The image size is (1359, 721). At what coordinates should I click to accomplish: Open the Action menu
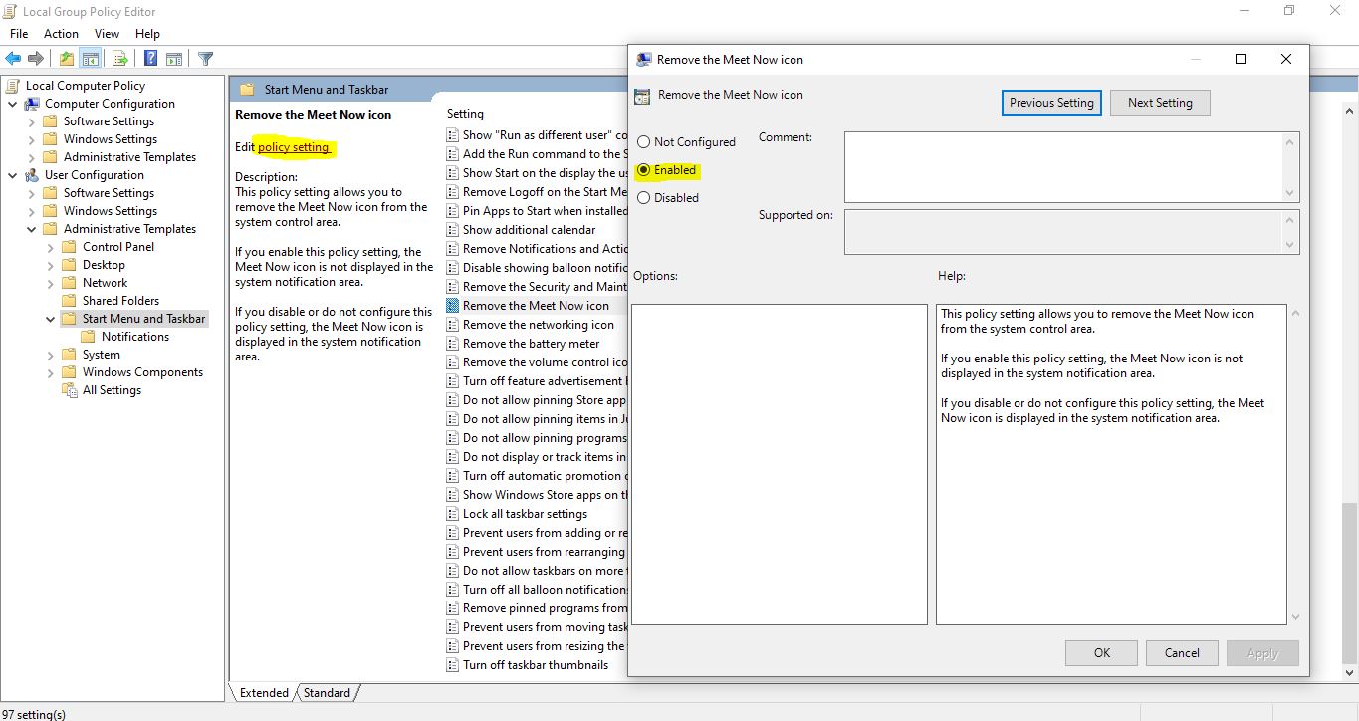[x=61, y=33]
